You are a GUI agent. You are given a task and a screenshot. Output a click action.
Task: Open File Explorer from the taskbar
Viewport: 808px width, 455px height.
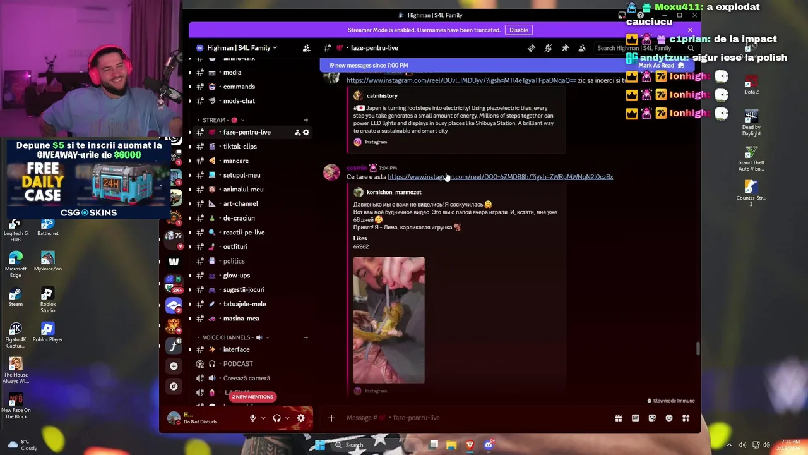point(451,445)
